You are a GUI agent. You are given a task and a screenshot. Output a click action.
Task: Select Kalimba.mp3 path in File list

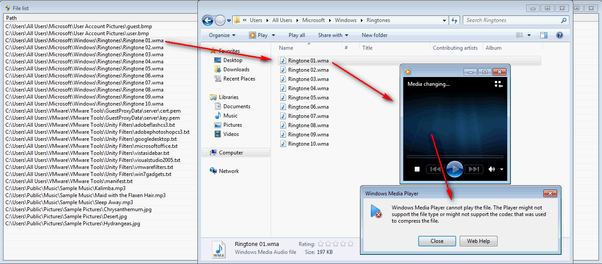pos(65,188)
